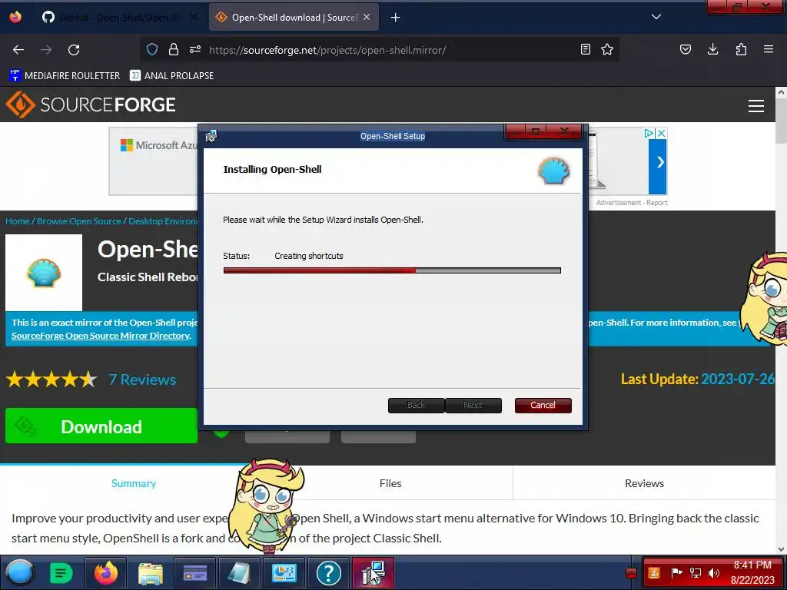Open File Explorer from the taskbar
Screen dimensions: 787x590
point(151,572)
